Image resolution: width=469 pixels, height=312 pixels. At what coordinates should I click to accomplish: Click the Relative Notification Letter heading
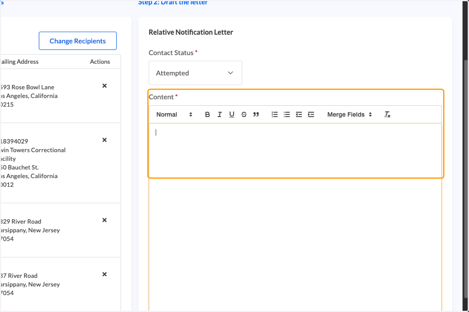point(191,32)
